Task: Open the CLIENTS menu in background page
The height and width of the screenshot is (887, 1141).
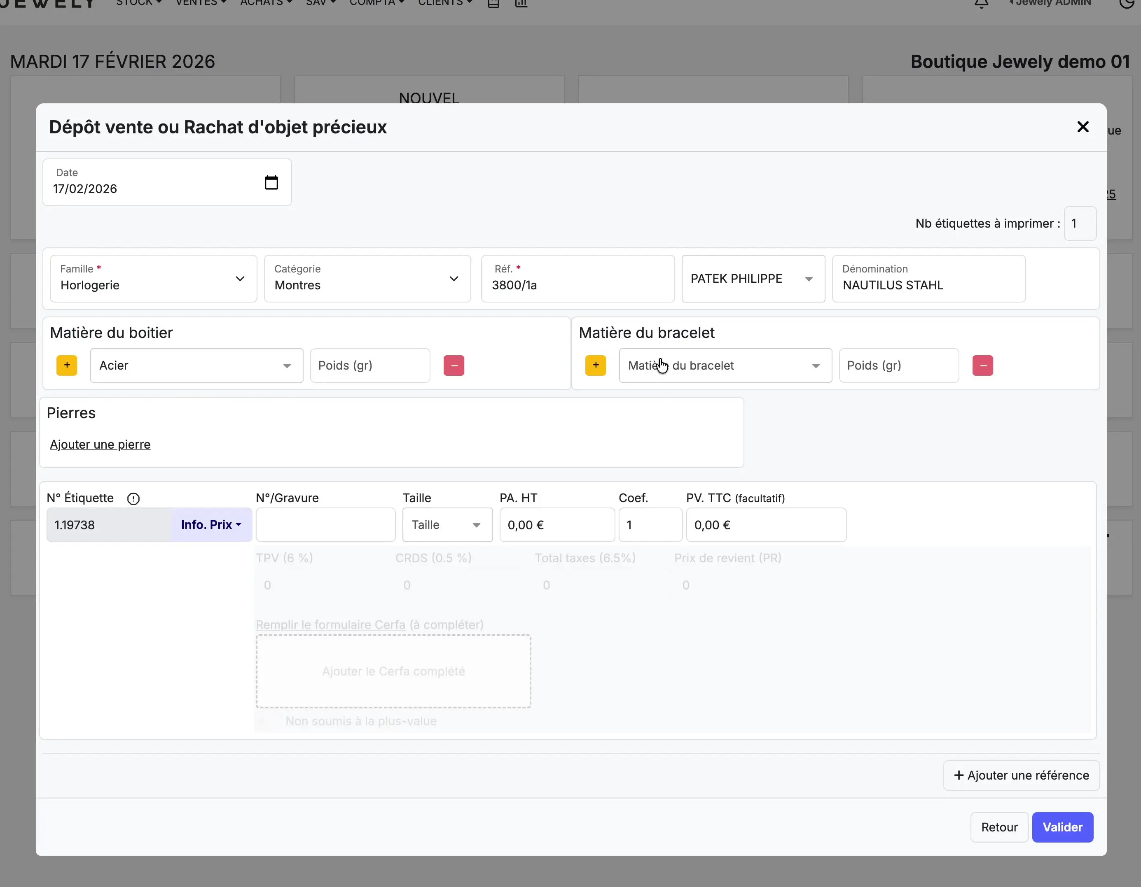Action: (x=445, y=2)
